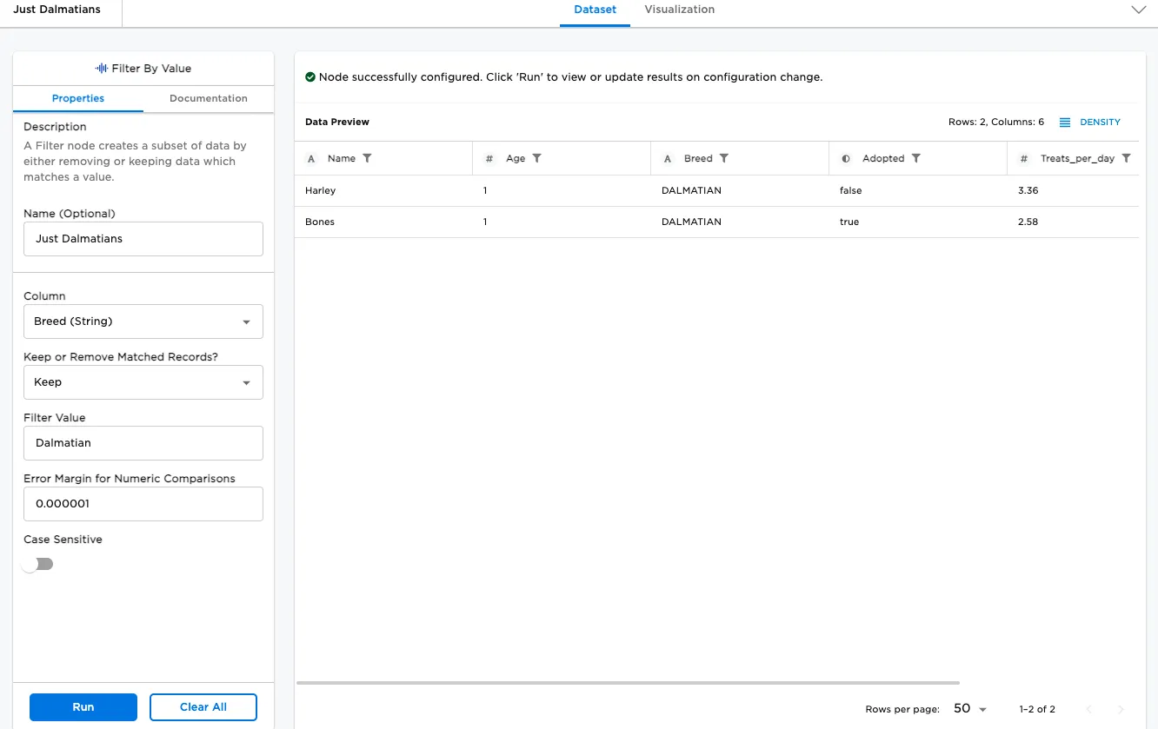Click inside the Filter Value input field
This screenshot has width=1158, height=729.
(x=143, y=443)
